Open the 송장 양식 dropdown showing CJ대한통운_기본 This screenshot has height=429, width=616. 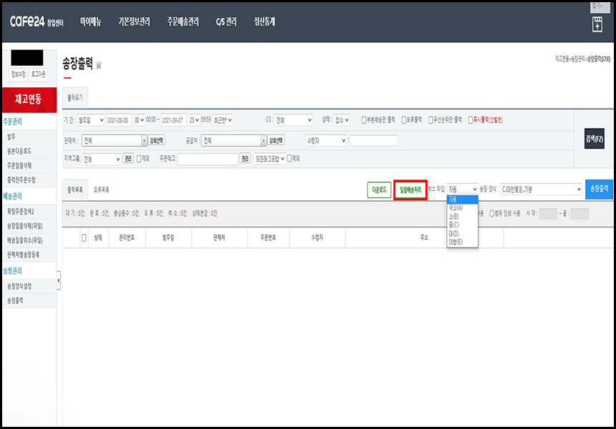click(x=541, y=189)
